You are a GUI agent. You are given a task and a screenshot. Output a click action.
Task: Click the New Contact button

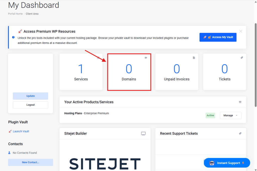[31, 162]
